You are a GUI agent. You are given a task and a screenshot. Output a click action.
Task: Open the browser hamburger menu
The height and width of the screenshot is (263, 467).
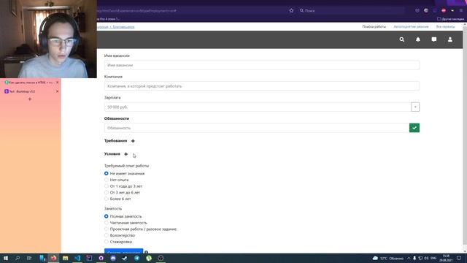461,10
